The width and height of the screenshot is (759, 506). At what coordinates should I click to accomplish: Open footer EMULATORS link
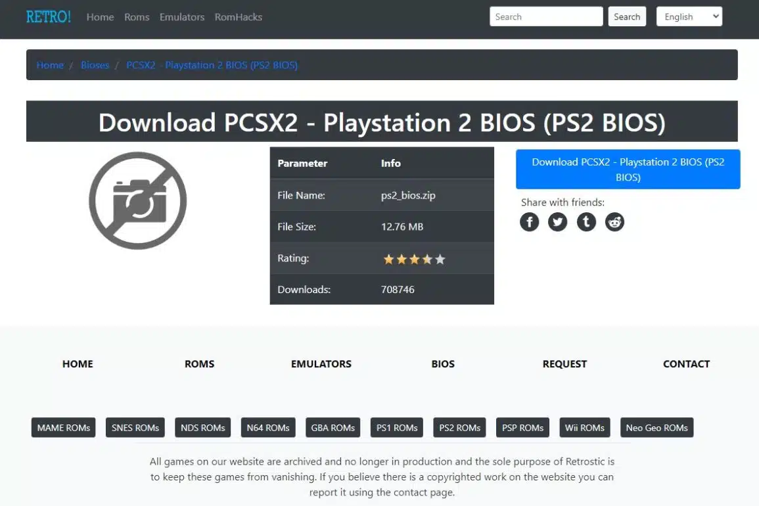pyautogui.click(x=321, y=363)
